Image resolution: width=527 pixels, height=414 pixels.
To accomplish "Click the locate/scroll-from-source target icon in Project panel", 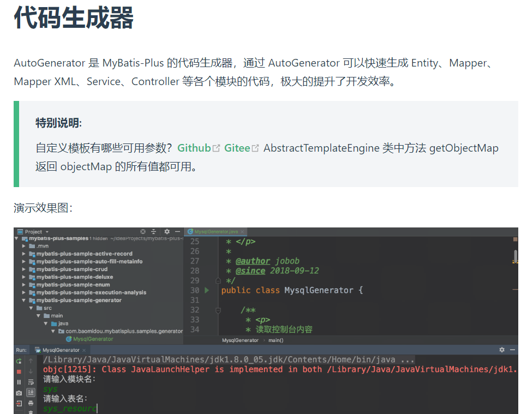I will 143,231.
